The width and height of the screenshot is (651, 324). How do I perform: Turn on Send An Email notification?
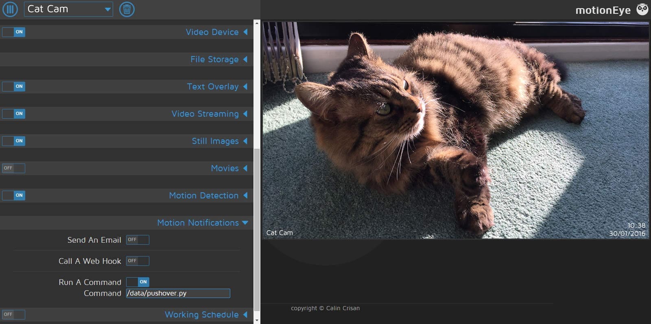[138, 240]
